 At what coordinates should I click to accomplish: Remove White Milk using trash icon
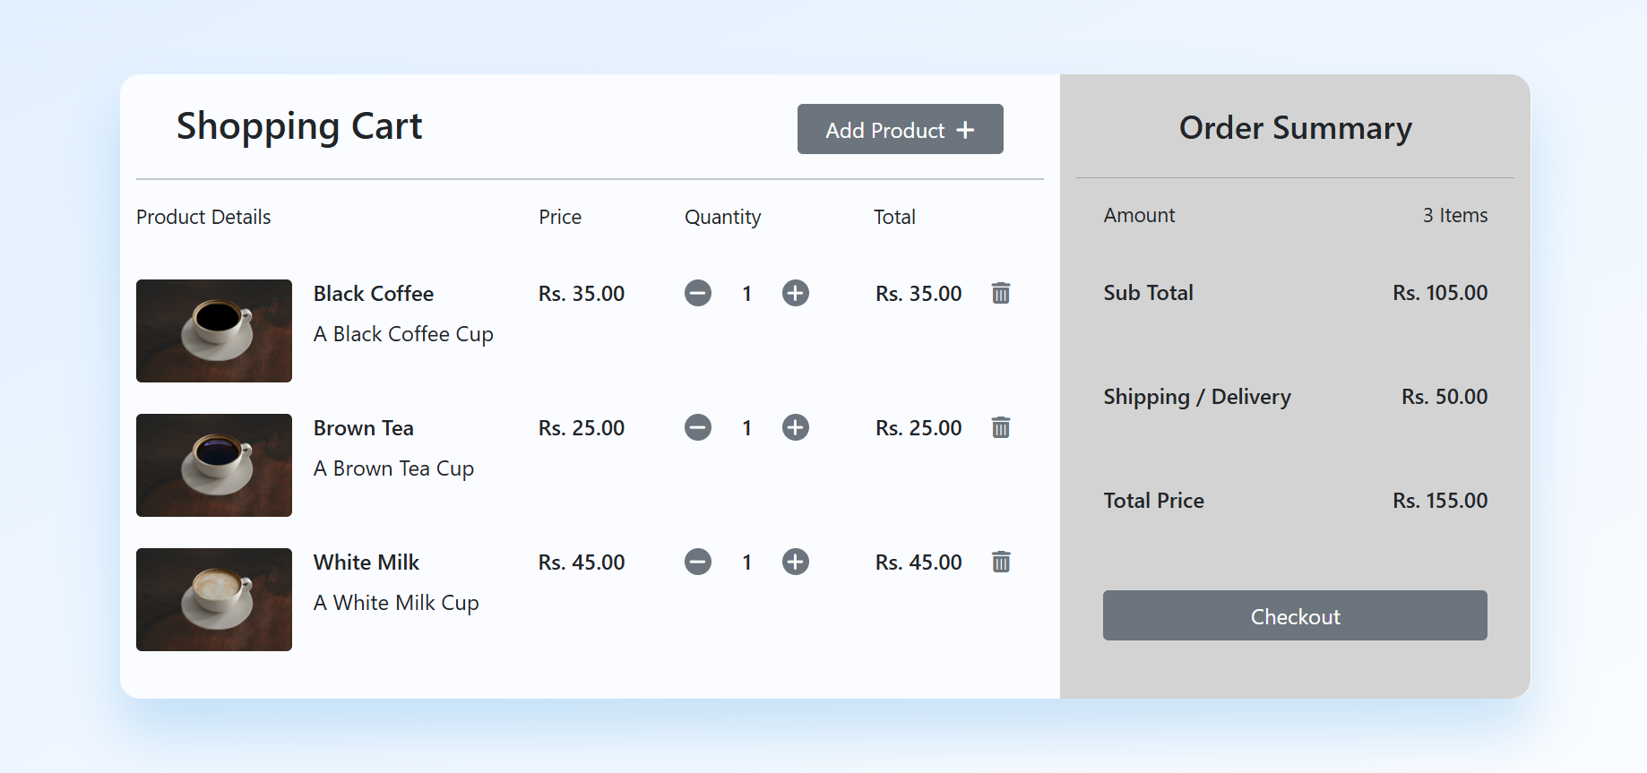(x=1001, y=562)
